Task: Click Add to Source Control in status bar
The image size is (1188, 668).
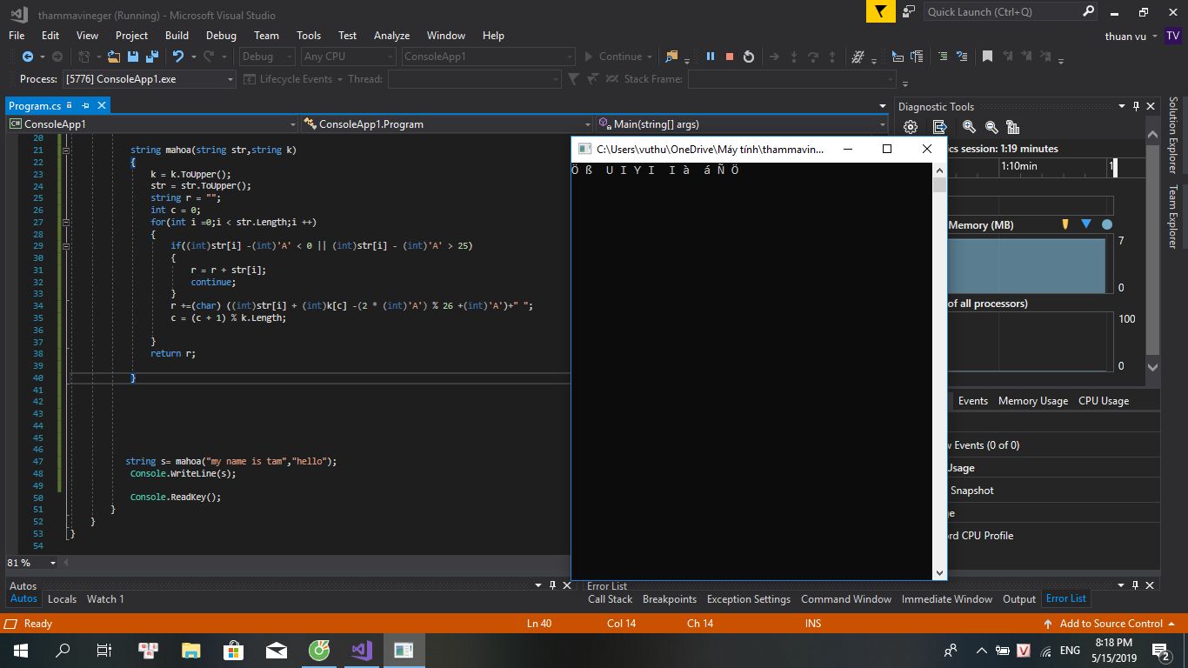Action: click(1111, 624)
